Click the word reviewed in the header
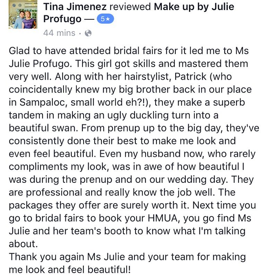The image size is (269, 278). pos(130,7)
